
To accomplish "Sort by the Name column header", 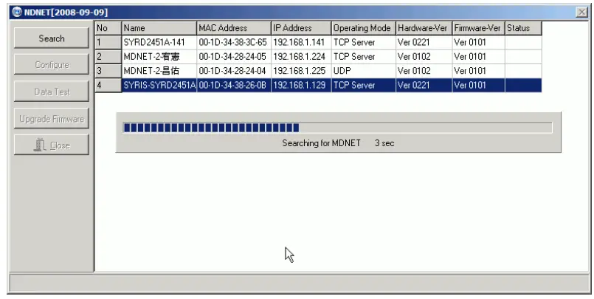I will (159, 28).
